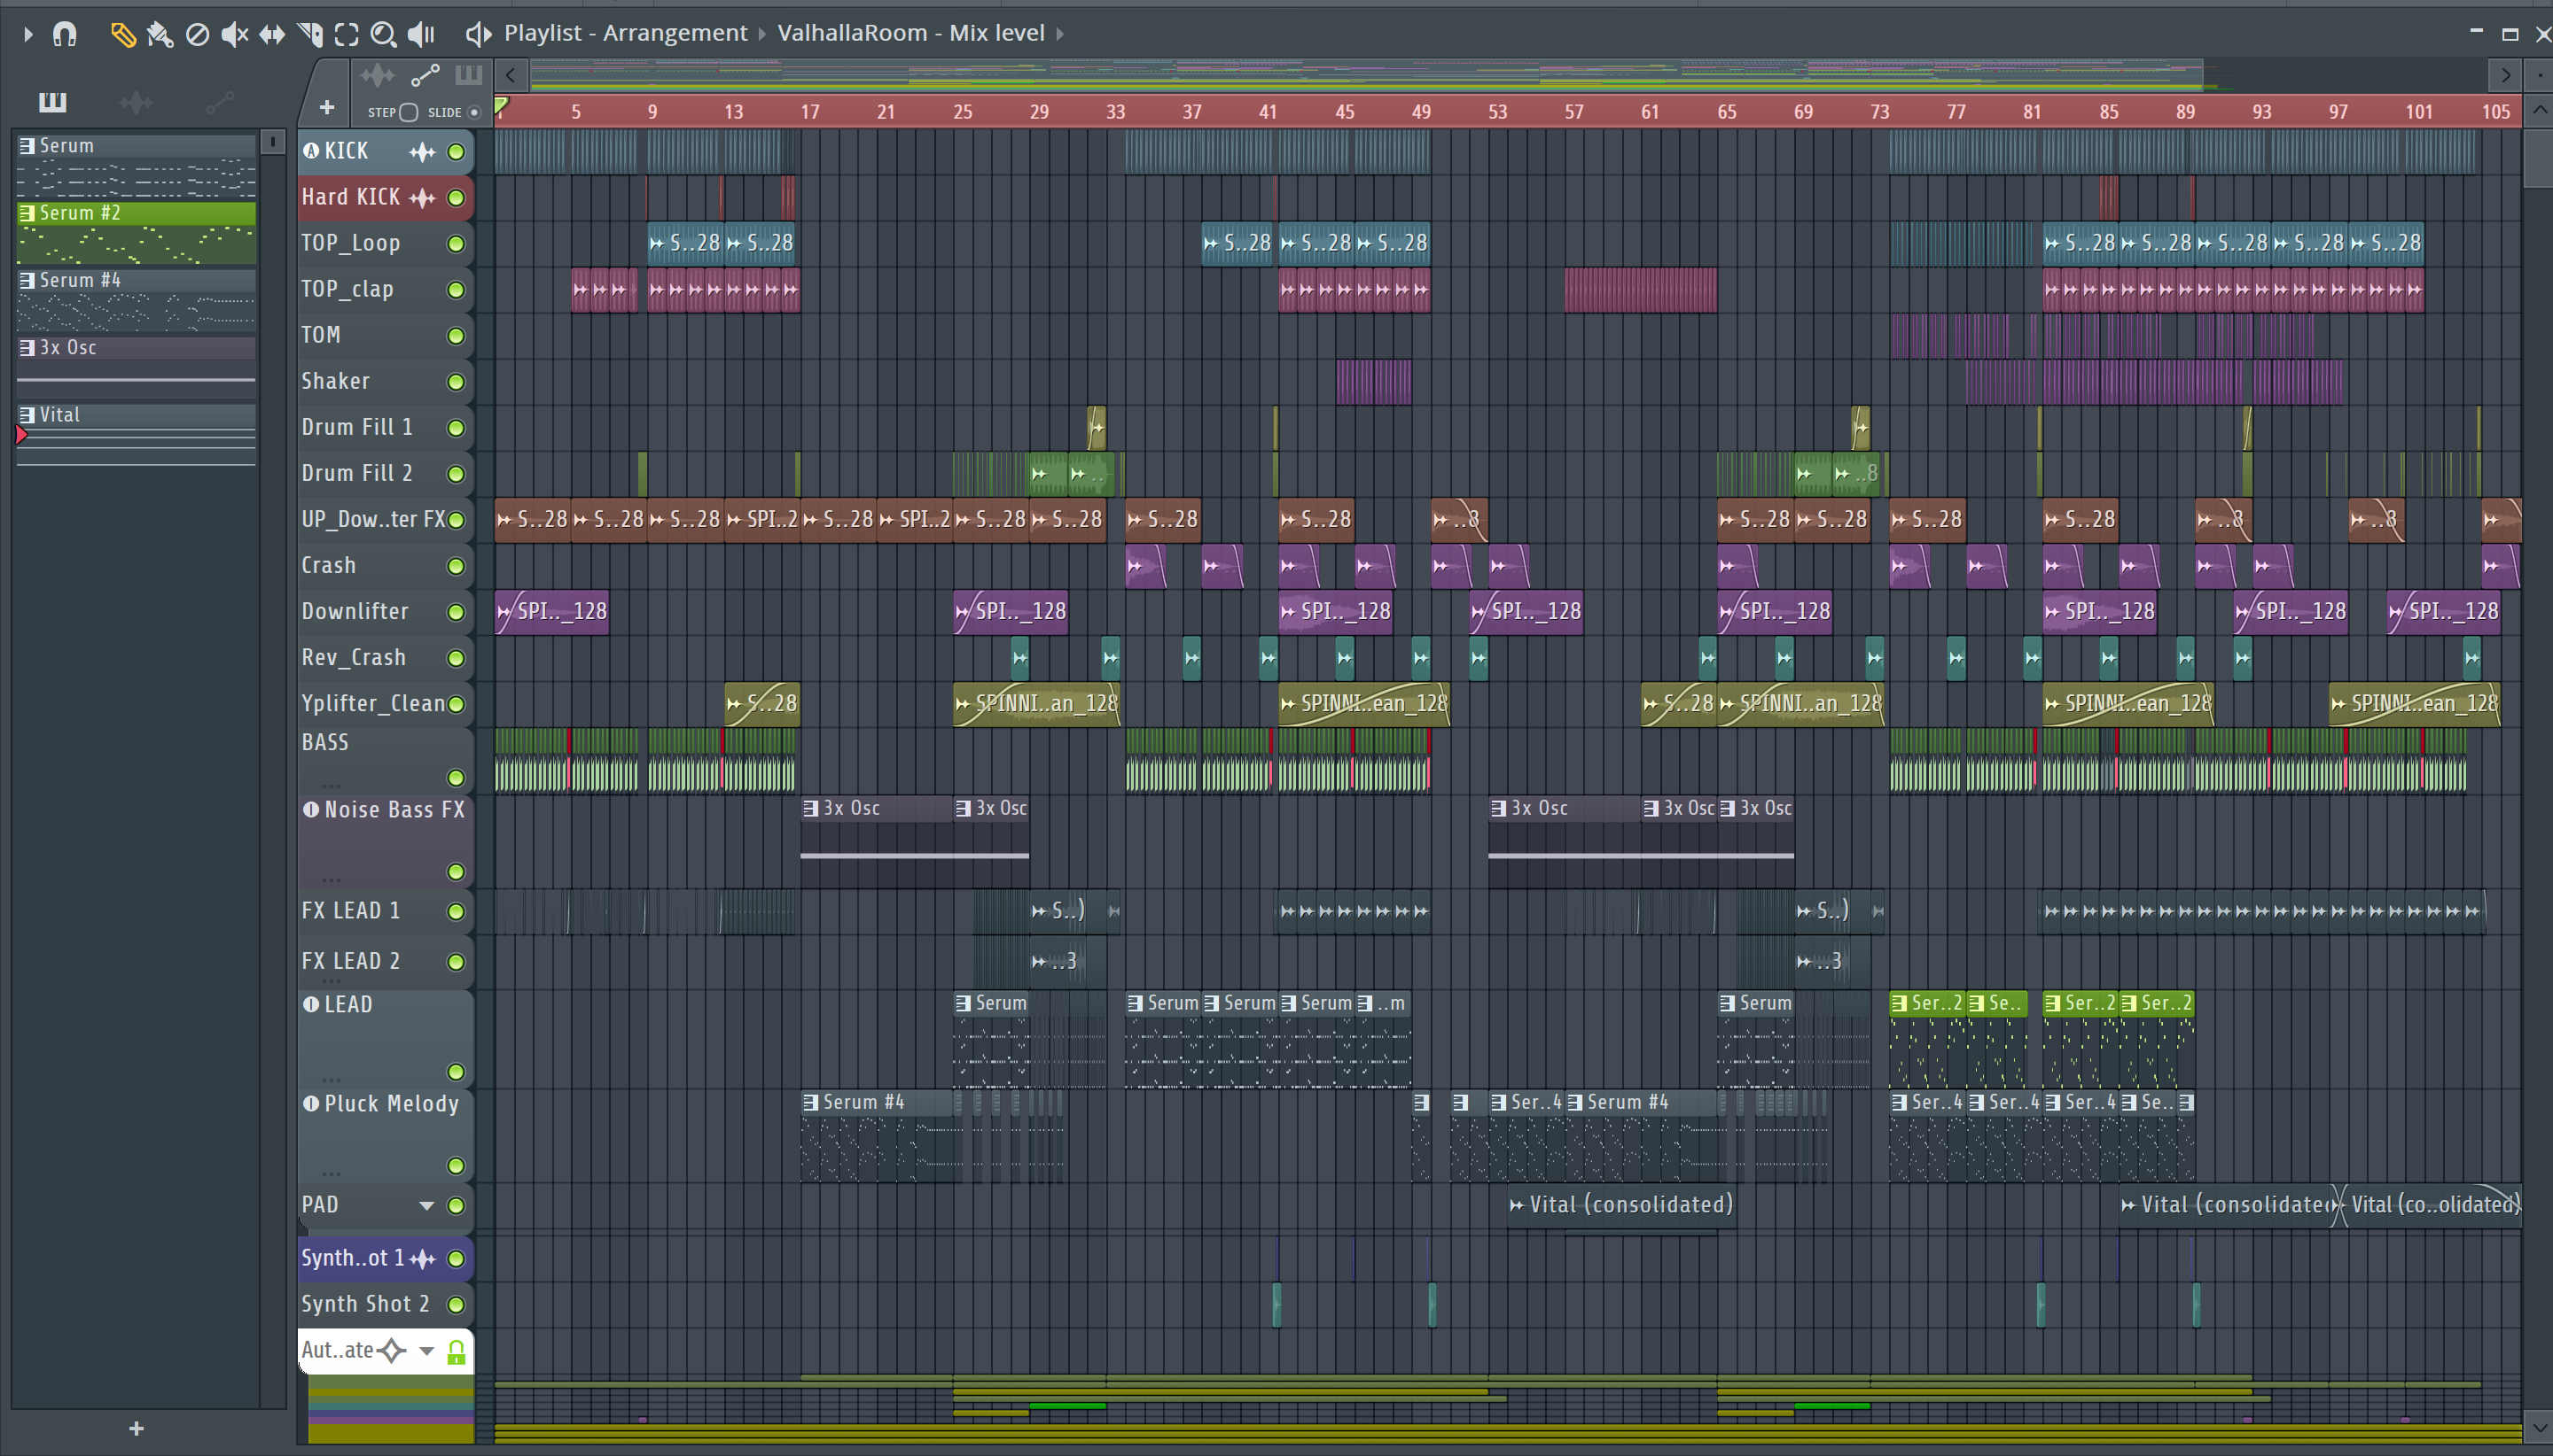2553x1456 pixels.
Task: Click waveform icon on Hard KICK track
Action: click(x=422, y=198)
